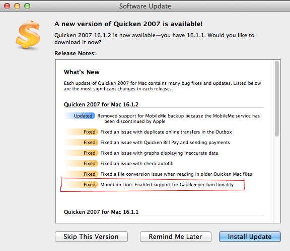Click the Software Update title bar
Viewport: 290px width, 251px height.
145,6
